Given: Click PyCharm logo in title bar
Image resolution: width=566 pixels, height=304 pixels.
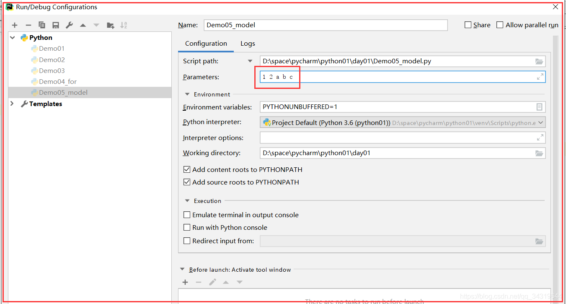Looking at the screenshot, I should [x=9, y=7].
